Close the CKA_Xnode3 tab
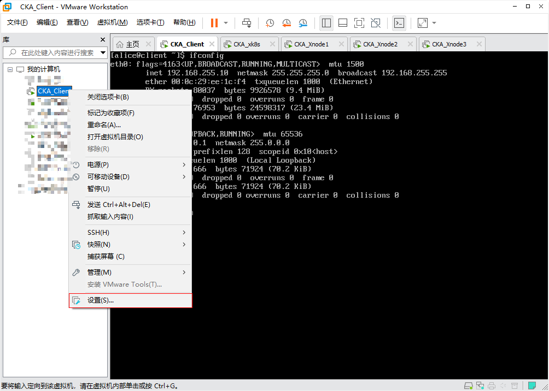The width and height of the screenshot is (549, 391). (479, 44)
